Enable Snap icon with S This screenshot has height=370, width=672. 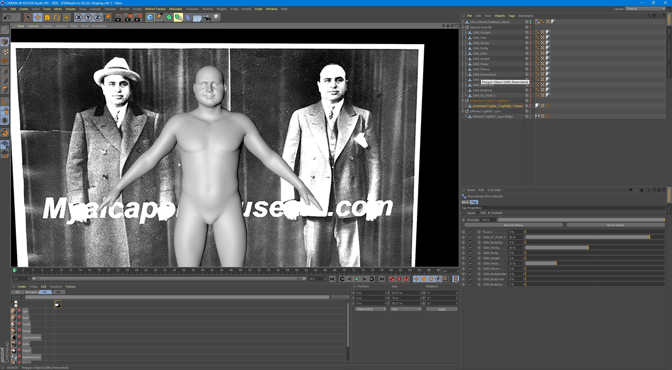(x=5, y=121)
